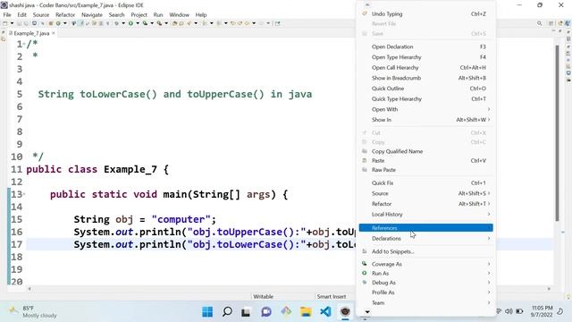This screenshot has width=572, height=322.
Task: Expand the Debug As submenu
Action: 425,283
